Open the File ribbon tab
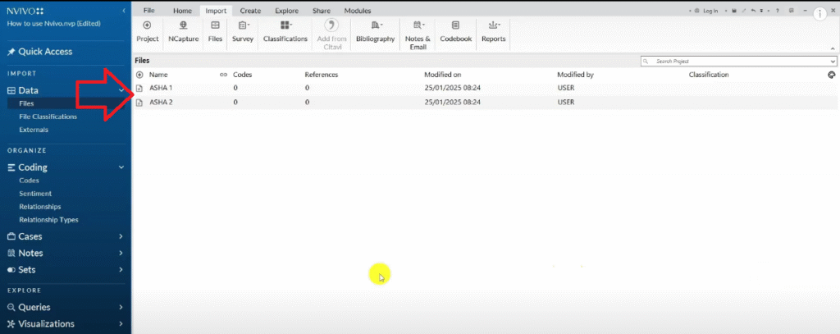 click(149, 11)
